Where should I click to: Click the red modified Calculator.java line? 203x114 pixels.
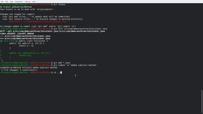[38, 22]
